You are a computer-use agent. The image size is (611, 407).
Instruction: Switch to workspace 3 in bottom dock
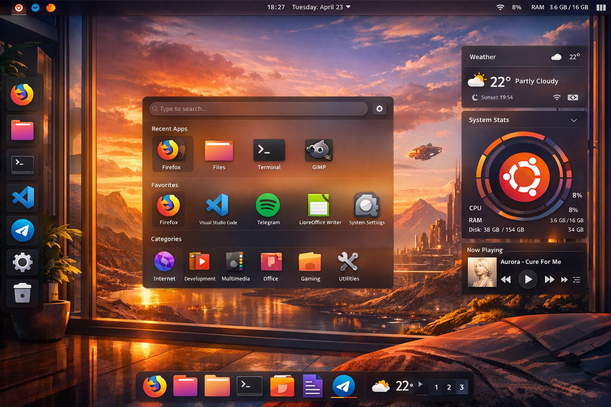coord(461,388)
